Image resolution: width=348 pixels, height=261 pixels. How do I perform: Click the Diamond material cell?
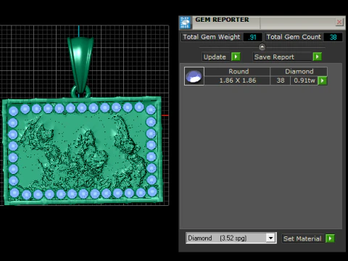(x=299, y=72)
